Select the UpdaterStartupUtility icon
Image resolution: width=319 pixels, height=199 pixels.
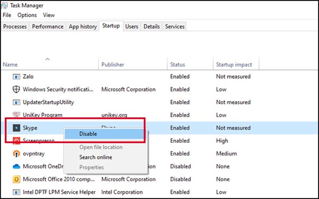pos(16,102)
